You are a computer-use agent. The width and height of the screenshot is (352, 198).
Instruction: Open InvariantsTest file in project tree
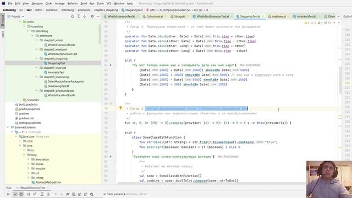[x=56, y=72]
